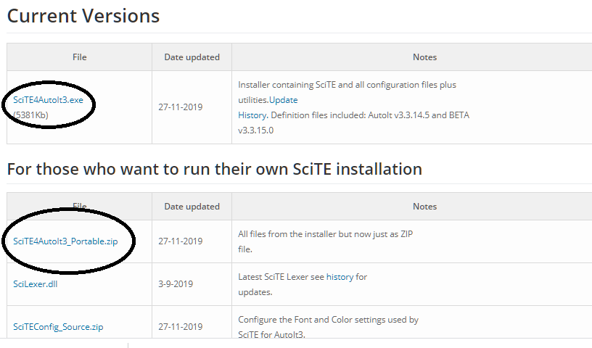Screen dimensions: 592x348
Task: Click the date beside SciTE4AutoIt3_Portable.zip
Action: (180, 241)
